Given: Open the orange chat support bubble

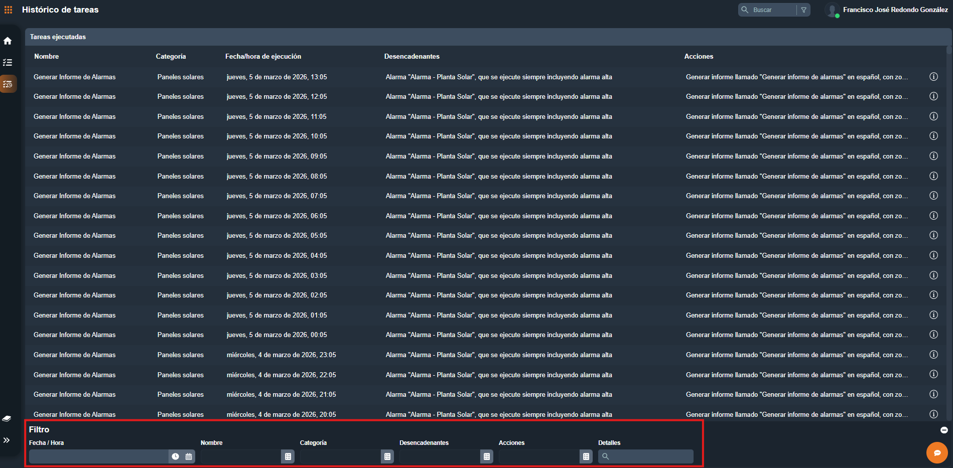Looking at the screenshot, I should click(x=936, y=452).
